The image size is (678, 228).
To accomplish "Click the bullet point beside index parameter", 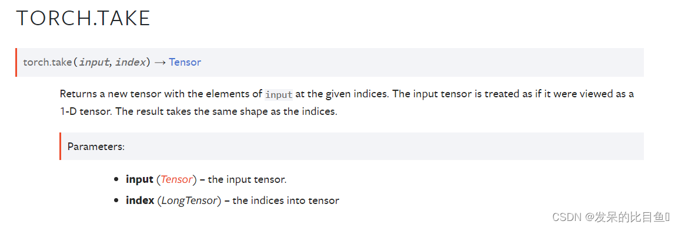I will click(116, 200).
